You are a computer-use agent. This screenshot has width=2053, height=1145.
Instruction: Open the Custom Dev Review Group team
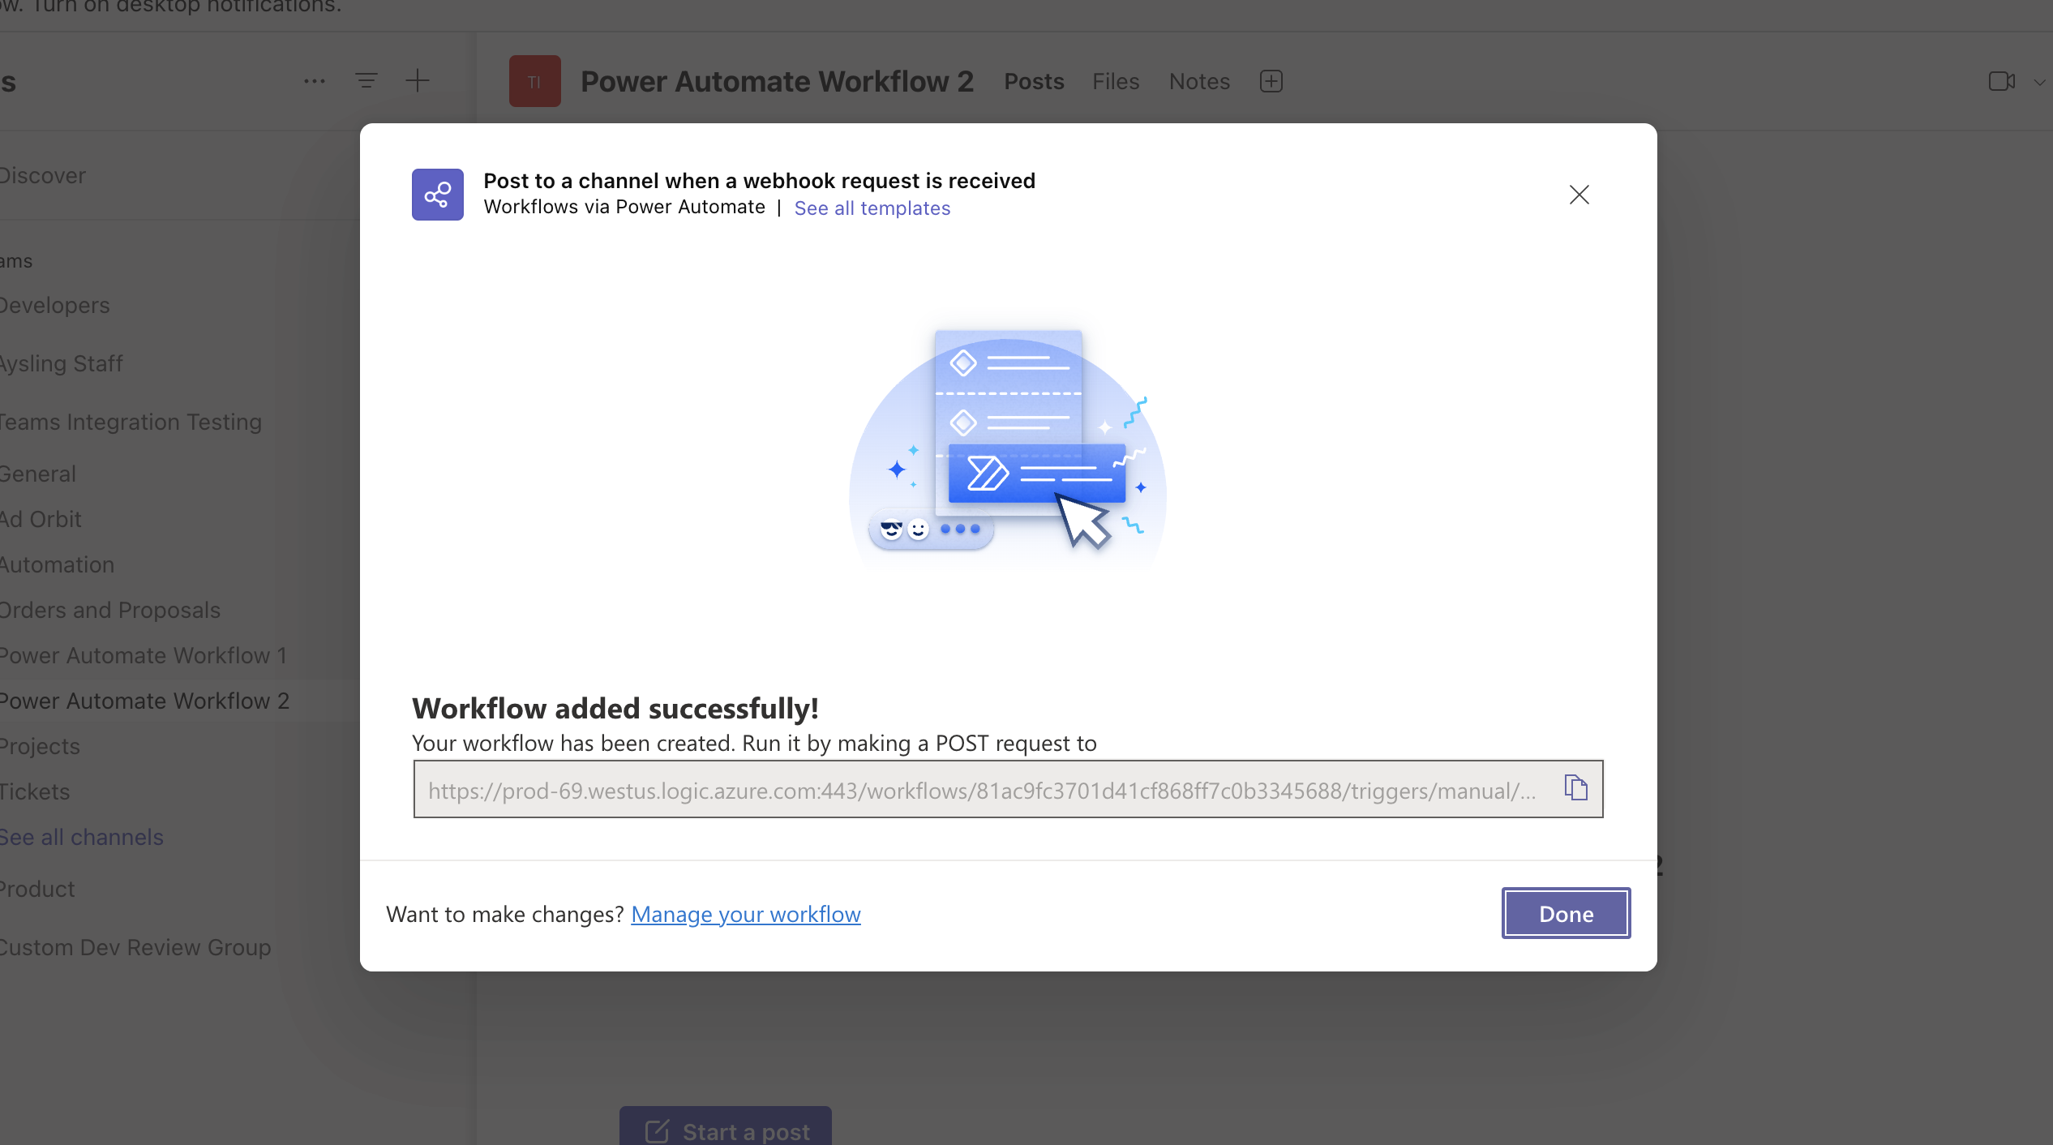pos(135,947)
